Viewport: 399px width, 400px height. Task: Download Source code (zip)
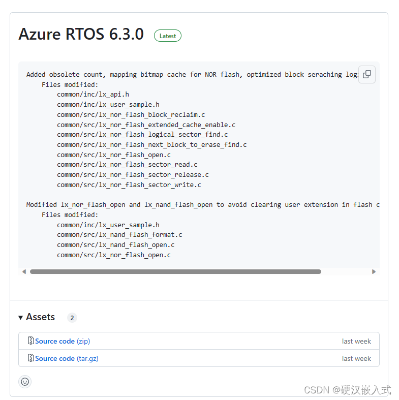(63, 341)
